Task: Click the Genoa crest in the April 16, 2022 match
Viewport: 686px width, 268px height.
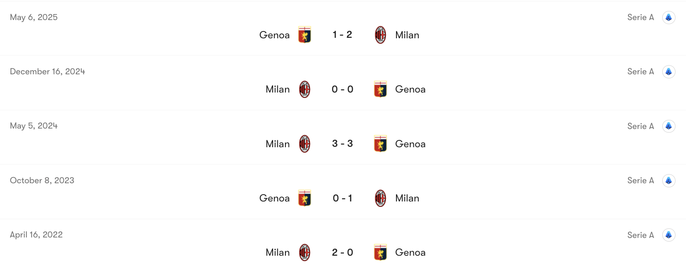Action: [x=380, y=252]
